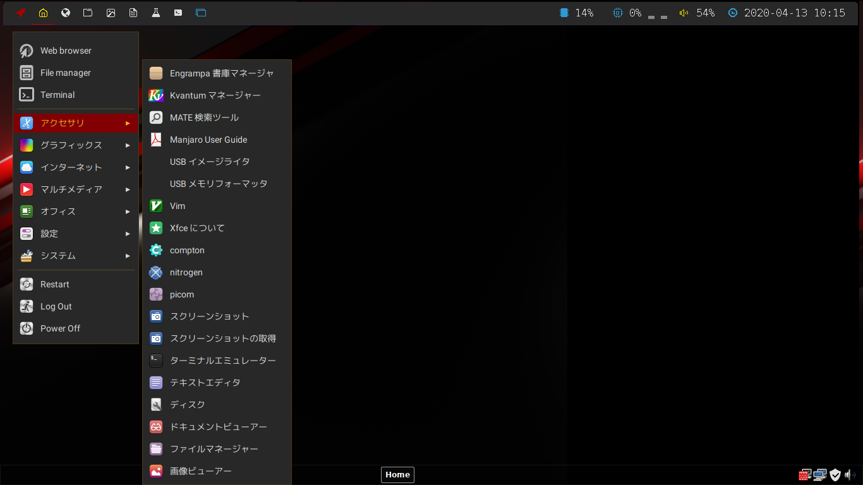Click the Home taskbar button
The height and width of the screenshot is (485, 863).
[x=397, y=475]
